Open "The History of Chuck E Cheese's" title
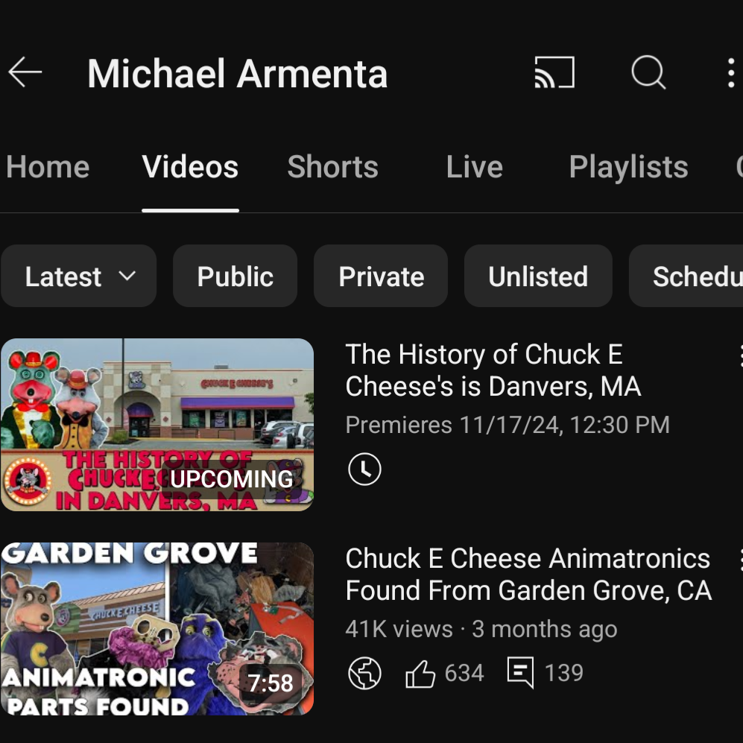The image size is (743, 743). click(493, 370)
